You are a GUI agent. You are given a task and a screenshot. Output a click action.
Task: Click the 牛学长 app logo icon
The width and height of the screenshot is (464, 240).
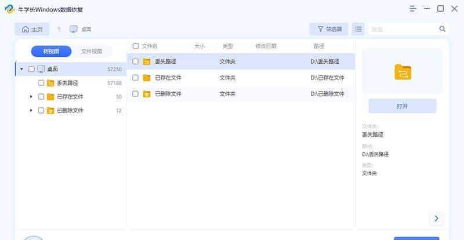pyautogui.click(x=10, y=9)
